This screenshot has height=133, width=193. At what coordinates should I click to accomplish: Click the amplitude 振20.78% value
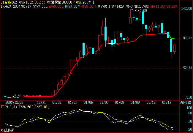coord(142,7)
